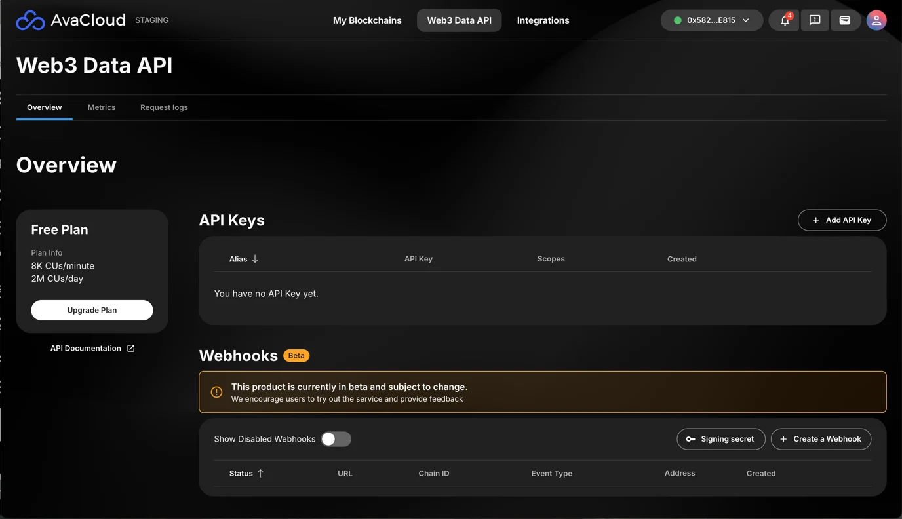Click the API Keys section heading

[232, 220]
